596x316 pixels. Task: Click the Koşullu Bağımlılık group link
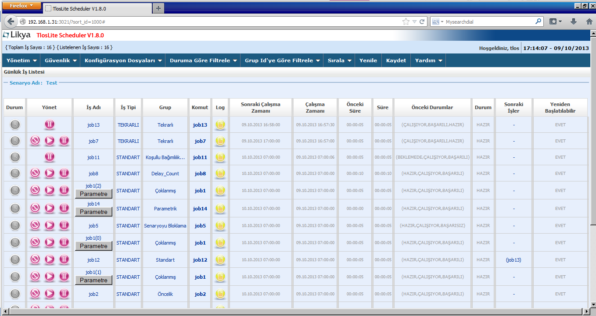165,157
